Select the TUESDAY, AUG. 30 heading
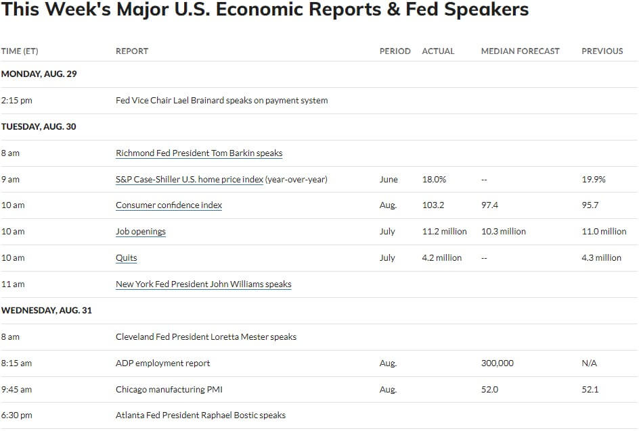The height and width of the screenshot is (431, 641). [x=39, y=126]
